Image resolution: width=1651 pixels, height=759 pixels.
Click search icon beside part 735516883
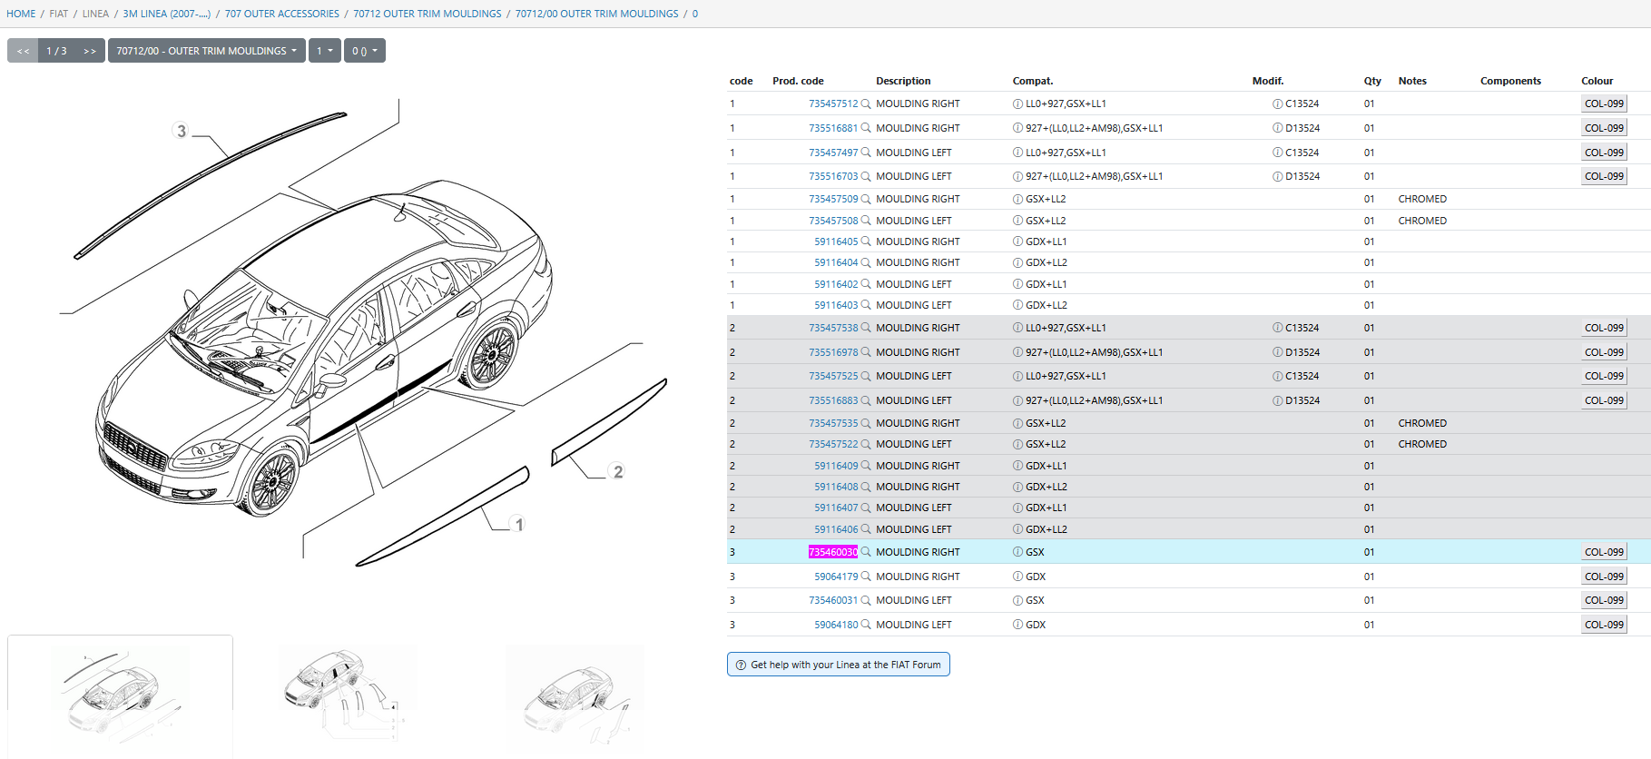tap(866, 400)
